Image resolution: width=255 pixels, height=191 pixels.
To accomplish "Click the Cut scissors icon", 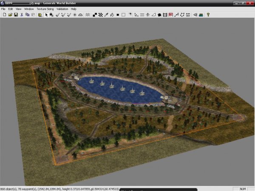I will click(x=21, y=14).
